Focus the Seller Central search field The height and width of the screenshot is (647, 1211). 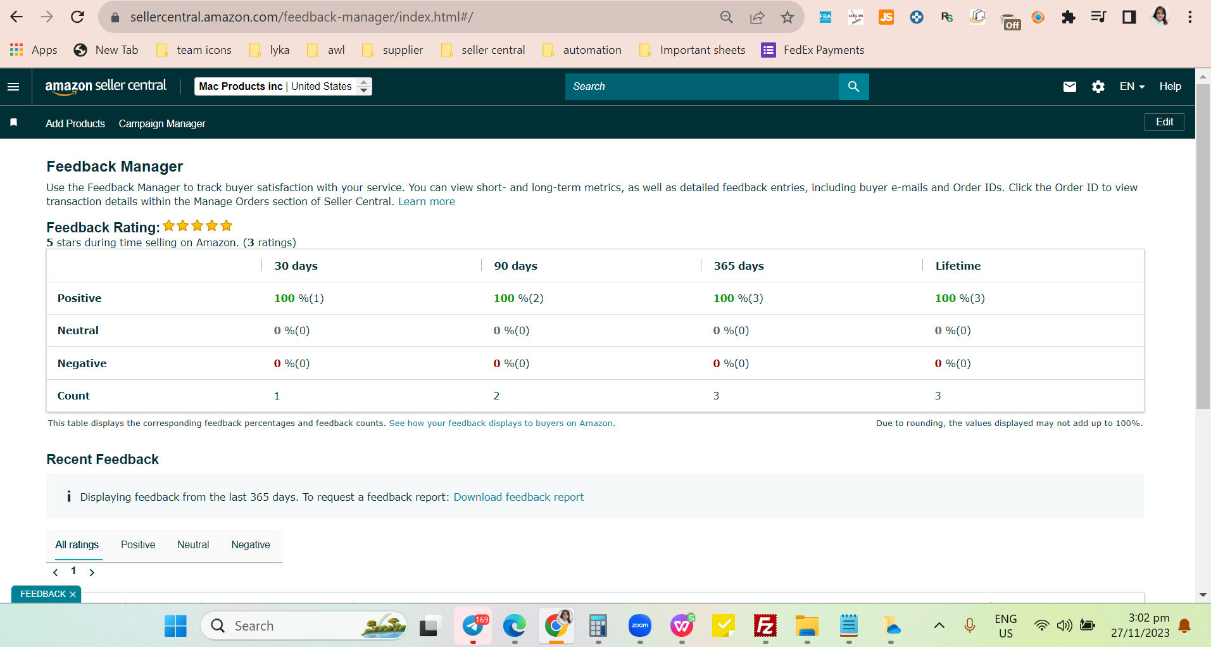pyautogui.click(x=702, y=87)
